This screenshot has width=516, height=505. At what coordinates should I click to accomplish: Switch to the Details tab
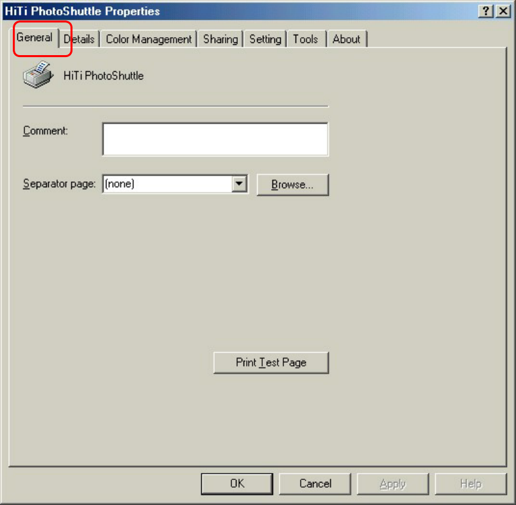[79, 39]
